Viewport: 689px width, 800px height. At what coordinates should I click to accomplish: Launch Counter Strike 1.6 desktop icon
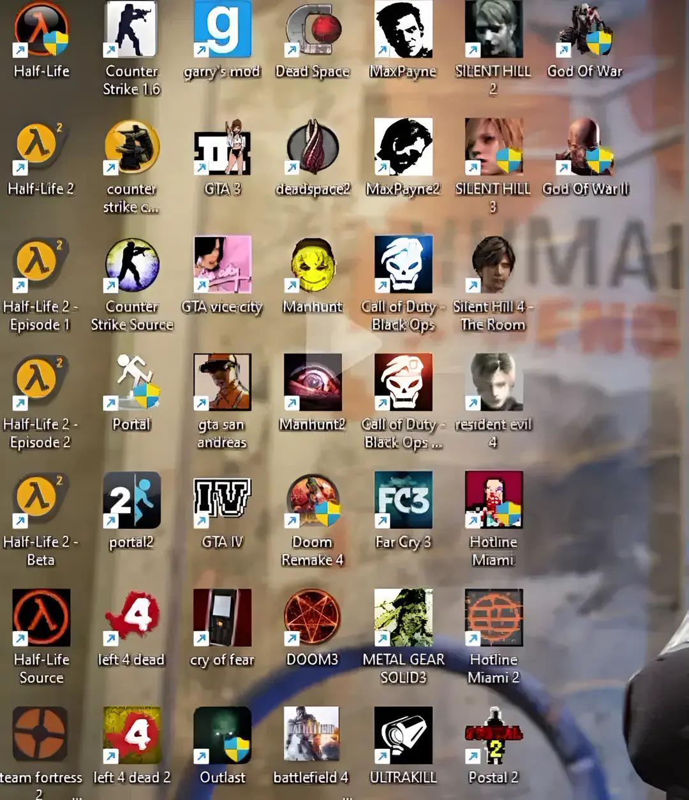click(132, 29)
